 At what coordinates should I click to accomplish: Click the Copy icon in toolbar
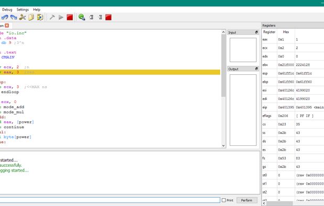click(31, 17)
